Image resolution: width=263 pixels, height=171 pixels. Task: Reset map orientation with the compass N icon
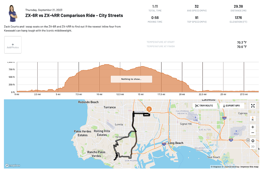[x=252, y=119]
